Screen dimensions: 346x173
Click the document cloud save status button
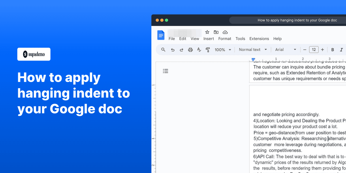[225, 32]
